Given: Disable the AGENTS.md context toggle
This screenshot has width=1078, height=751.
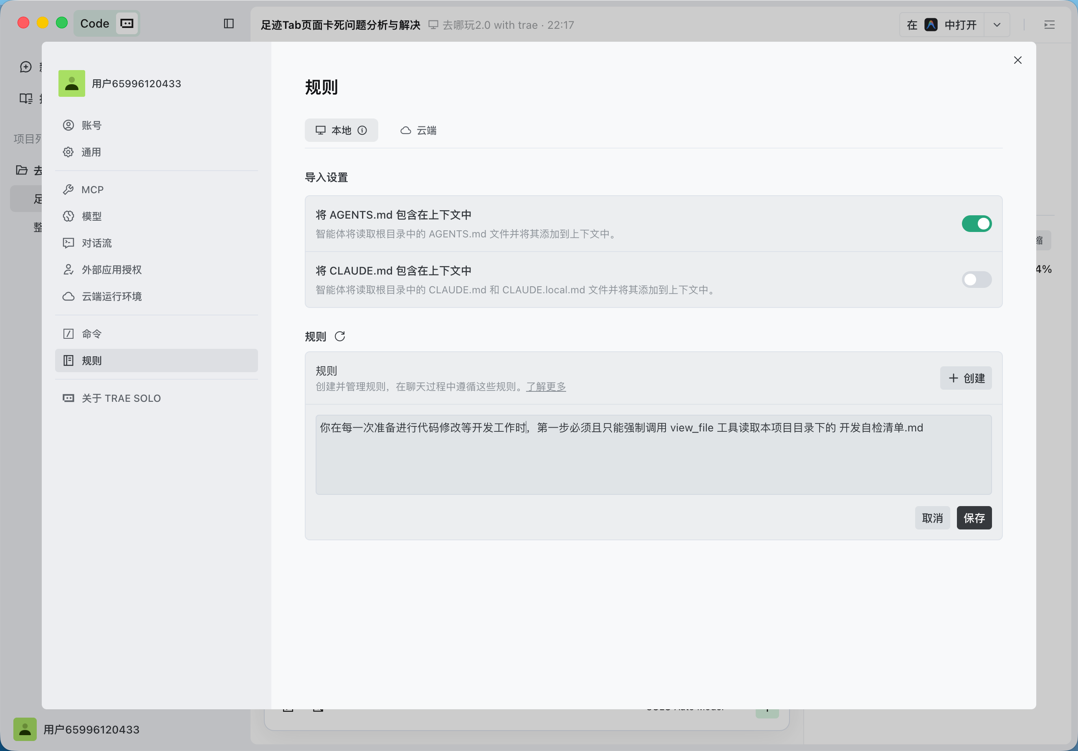Looking at the screenshot, I should (x=977, y=224).
